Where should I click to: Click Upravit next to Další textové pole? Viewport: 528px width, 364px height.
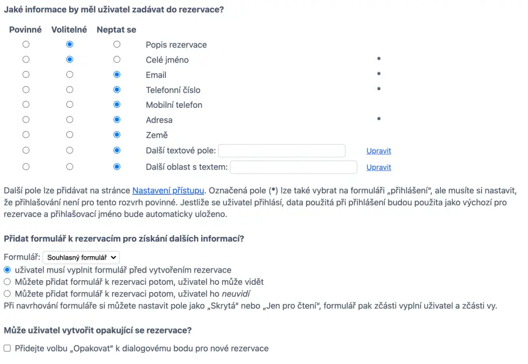pos(378,151)
